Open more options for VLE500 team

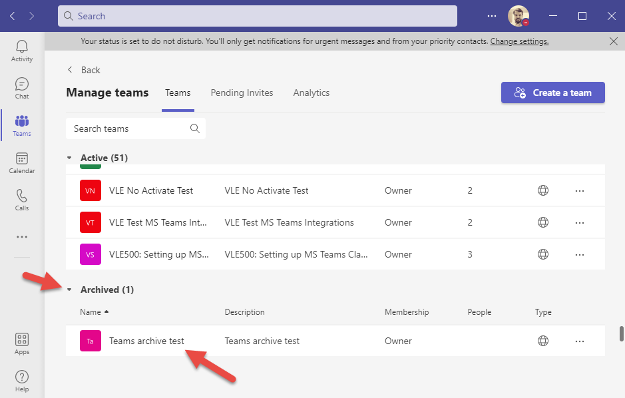[x=580, y=255]
